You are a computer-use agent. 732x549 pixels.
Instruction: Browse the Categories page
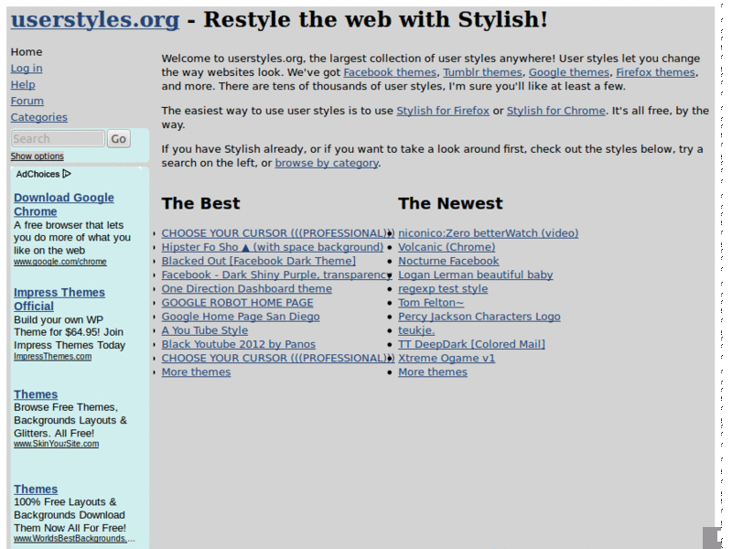(39, 117)
